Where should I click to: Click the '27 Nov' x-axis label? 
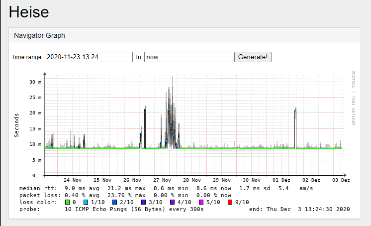click(162, 180)
